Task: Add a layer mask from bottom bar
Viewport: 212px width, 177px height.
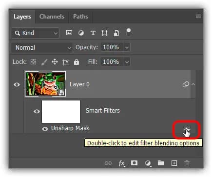Action: pyautogui.click(x=134, y=163)
